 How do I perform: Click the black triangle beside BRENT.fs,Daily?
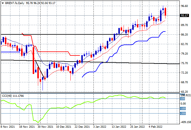point(3,3)
